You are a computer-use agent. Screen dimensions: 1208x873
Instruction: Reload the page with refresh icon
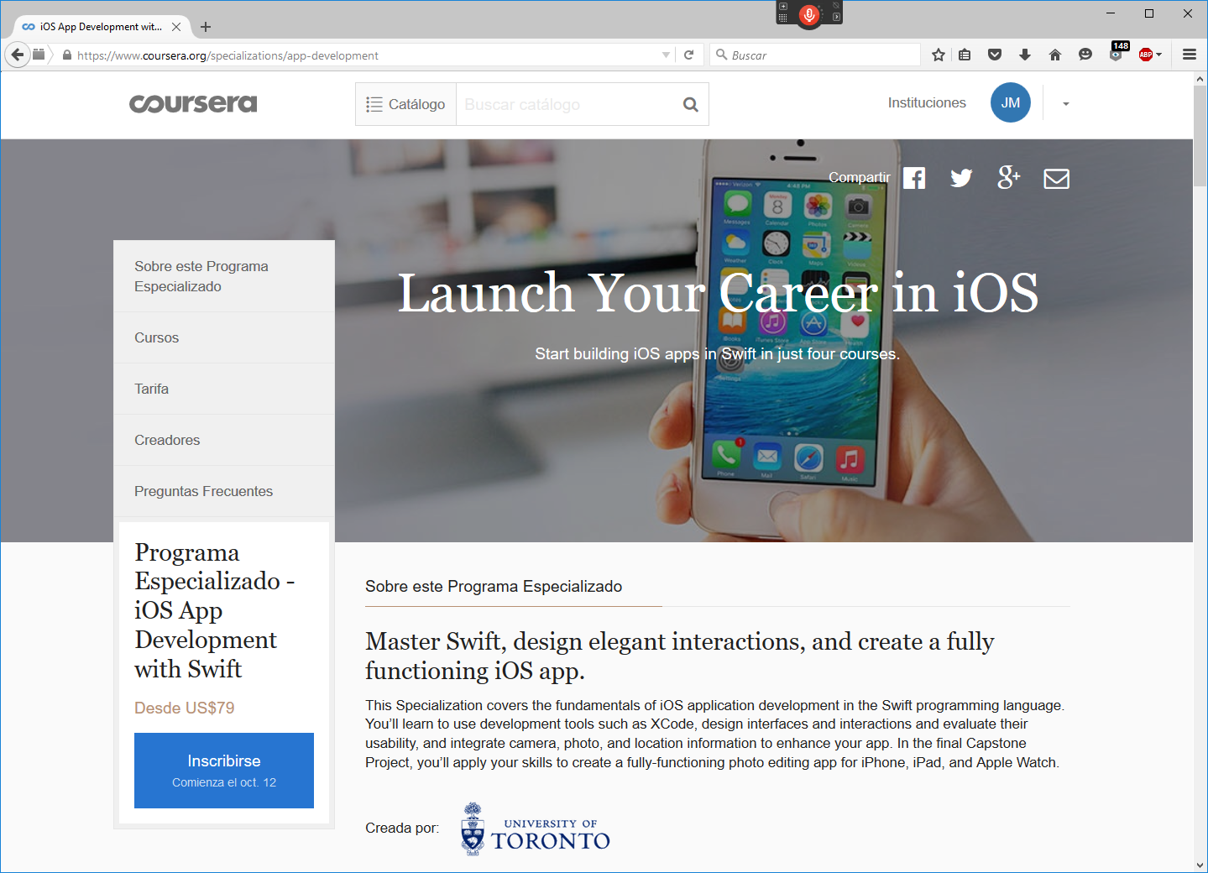[x=689, y=55]
